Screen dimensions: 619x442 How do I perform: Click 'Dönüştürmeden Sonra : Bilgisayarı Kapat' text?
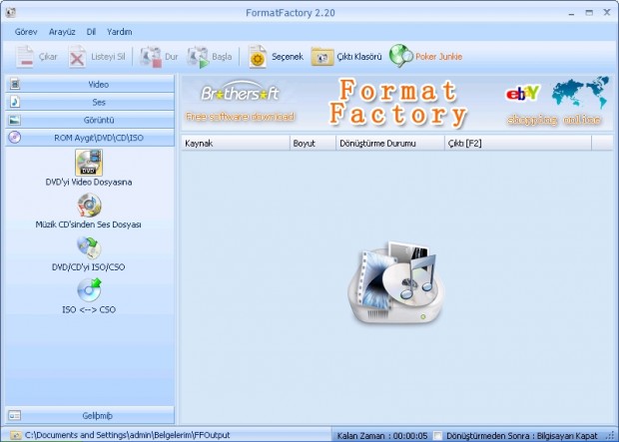522,436
